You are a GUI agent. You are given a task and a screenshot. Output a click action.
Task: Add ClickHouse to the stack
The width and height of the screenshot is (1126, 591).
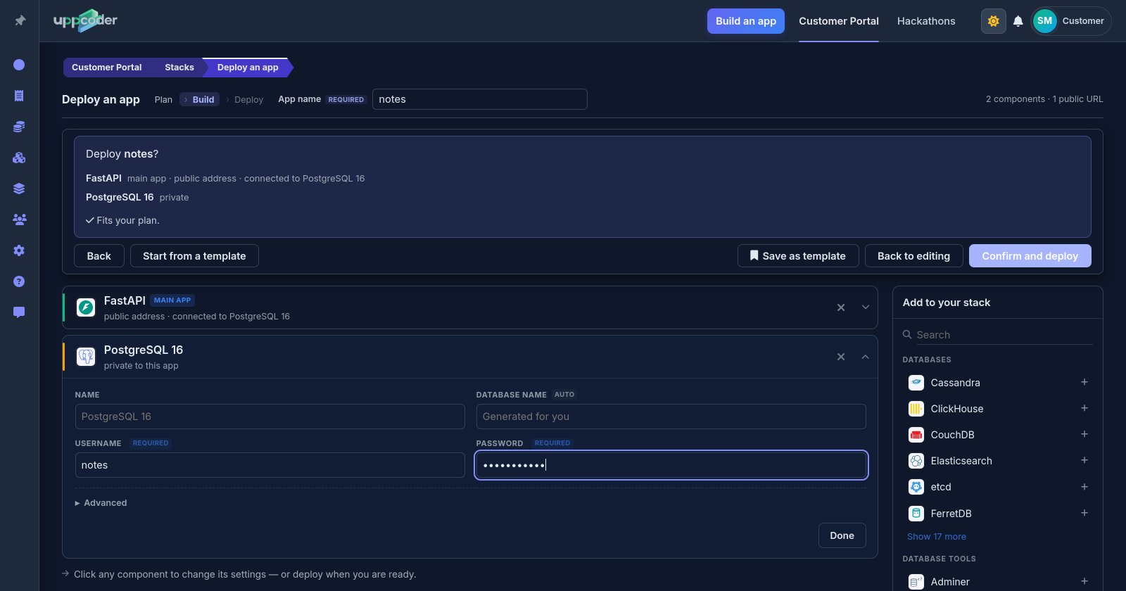[1084, 408]
